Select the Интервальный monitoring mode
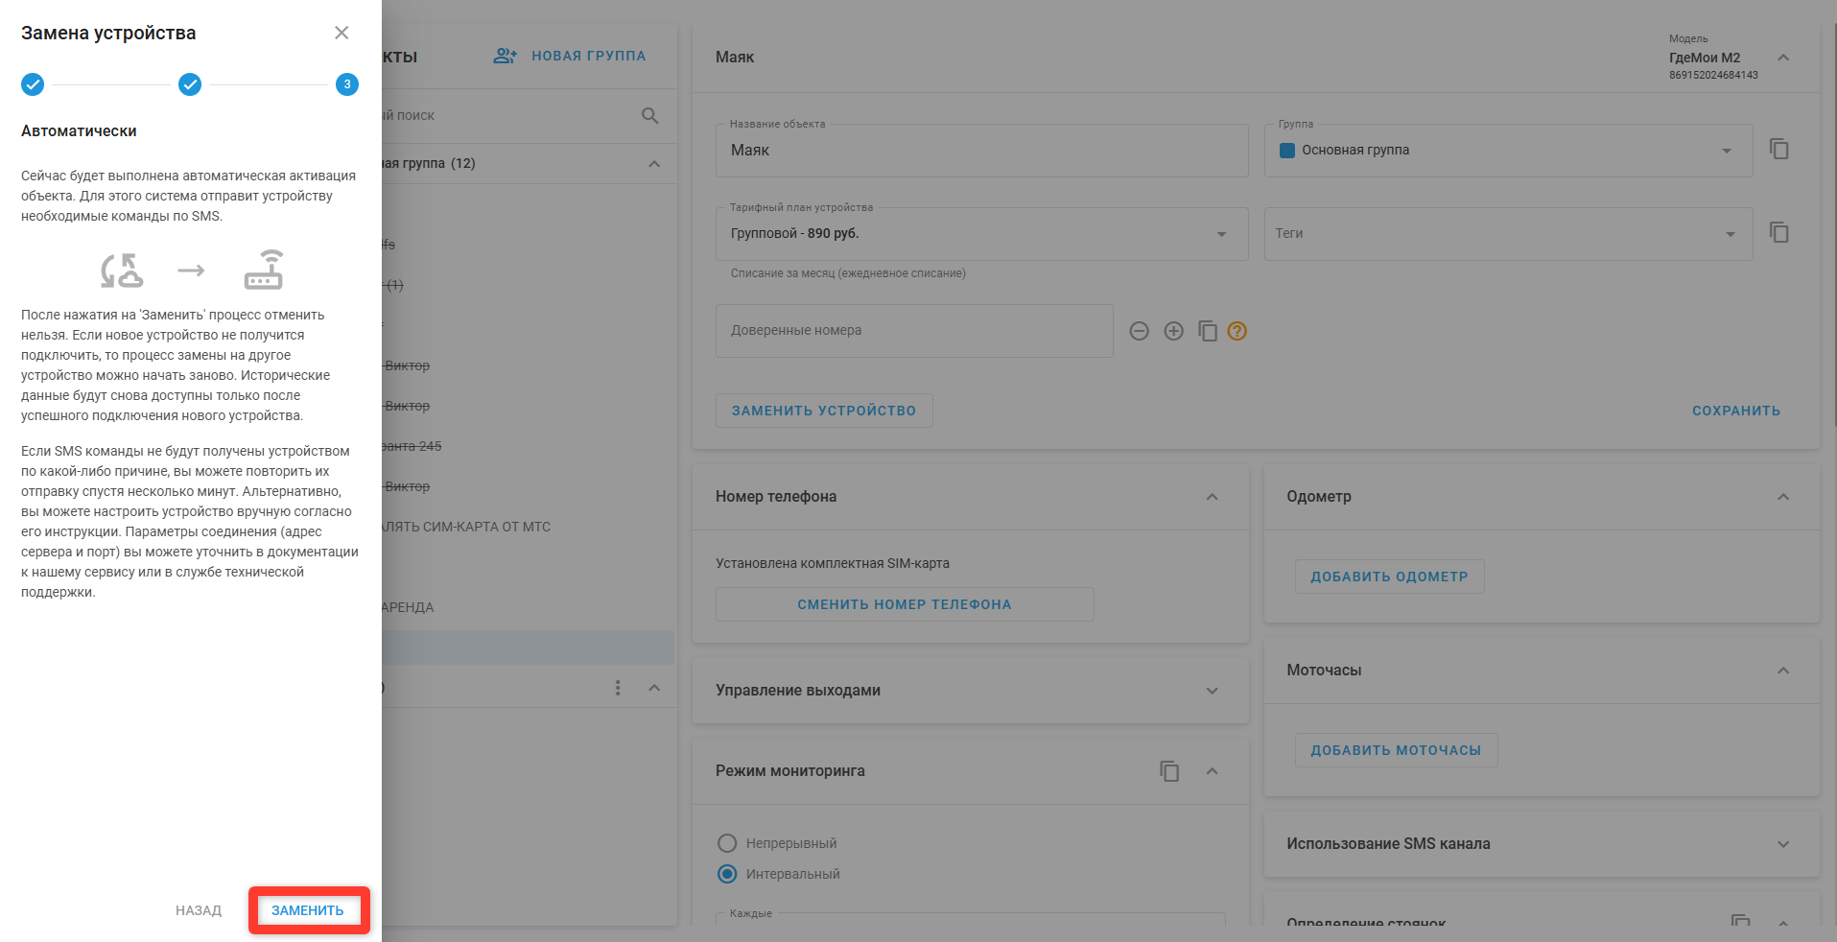 tap(727, 874)
